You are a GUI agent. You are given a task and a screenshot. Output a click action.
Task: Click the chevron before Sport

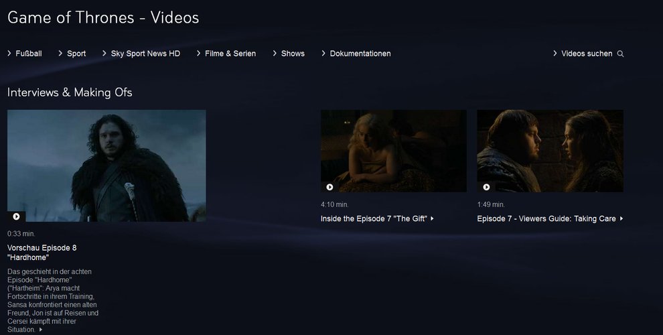60,54
